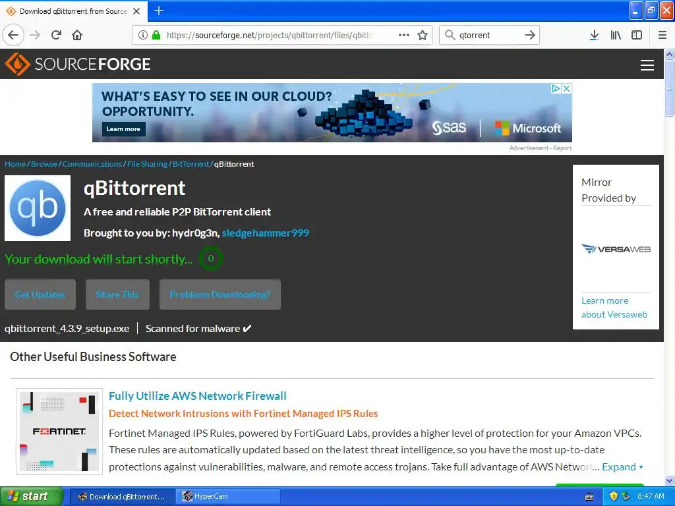The width and height of the screenshot is (675, 506).
Task: Toggle the sidebar view icon
Action: click(637, 35)
